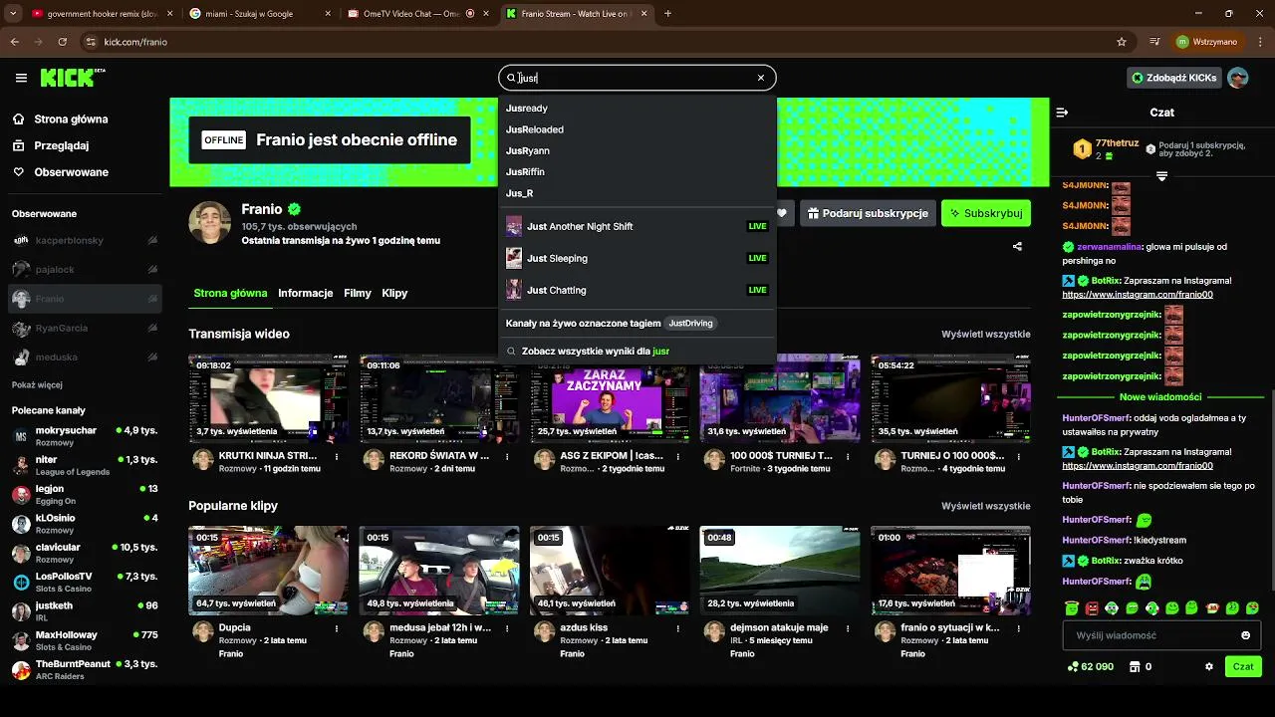
Task: Open Just Sleeping live channel
Action: [637, 258]
